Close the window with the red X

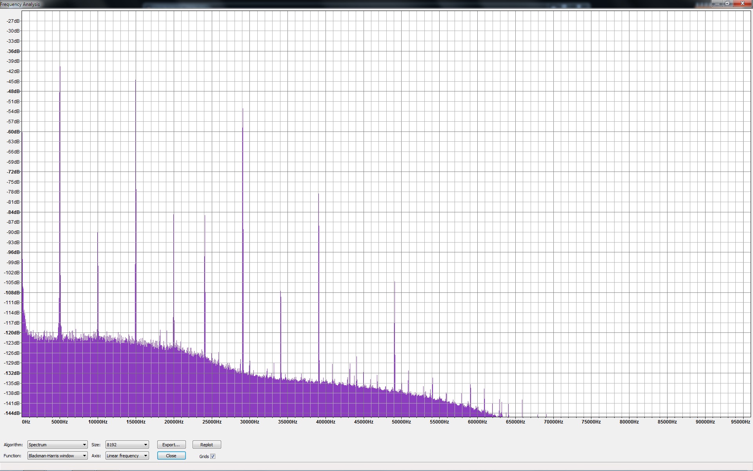pyautogui.click(x=742, y=4)
